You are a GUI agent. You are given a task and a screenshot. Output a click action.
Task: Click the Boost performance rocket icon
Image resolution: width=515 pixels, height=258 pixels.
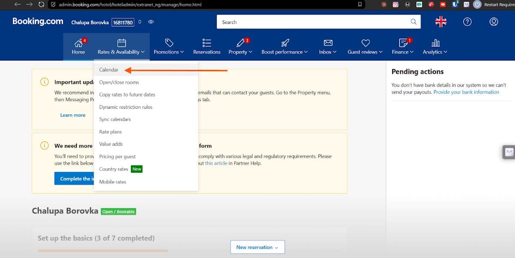point(285,43)
